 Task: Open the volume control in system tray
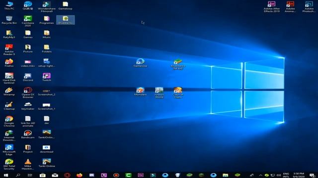tap(279, 175)
